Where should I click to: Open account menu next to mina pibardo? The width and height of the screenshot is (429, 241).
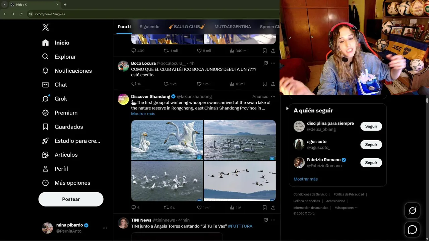(x=105, y=228)
